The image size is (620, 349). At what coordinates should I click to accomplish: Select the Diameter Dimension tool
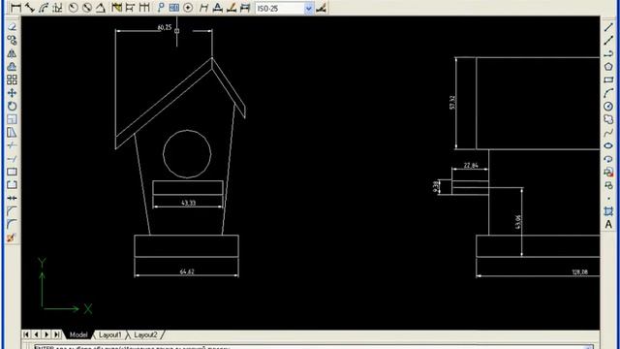coord(87,8)
